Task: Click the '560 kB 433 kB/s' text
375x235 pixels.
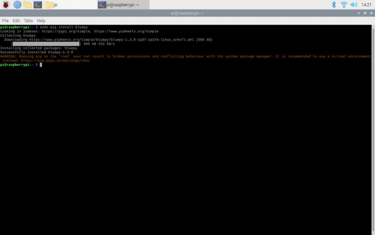Action: coord(99,44)
